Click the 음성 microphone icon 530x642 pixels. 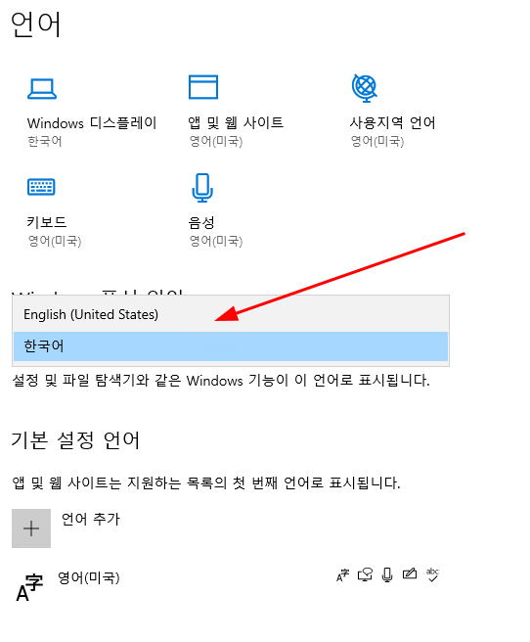202,188
